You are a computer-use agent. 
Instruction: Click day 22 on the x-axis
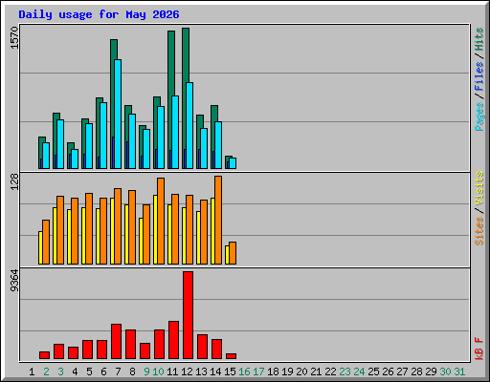click(330, 371)
